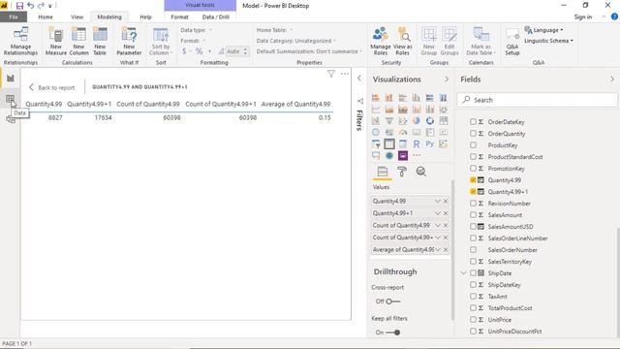Open the Fields well tab icon
Viewport: 620px width, 349px height.
[383, 172]
